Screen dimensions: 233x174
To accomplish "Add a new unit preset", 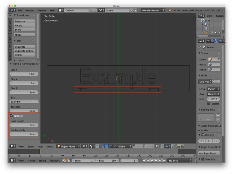I will click(x=214, y=81).
